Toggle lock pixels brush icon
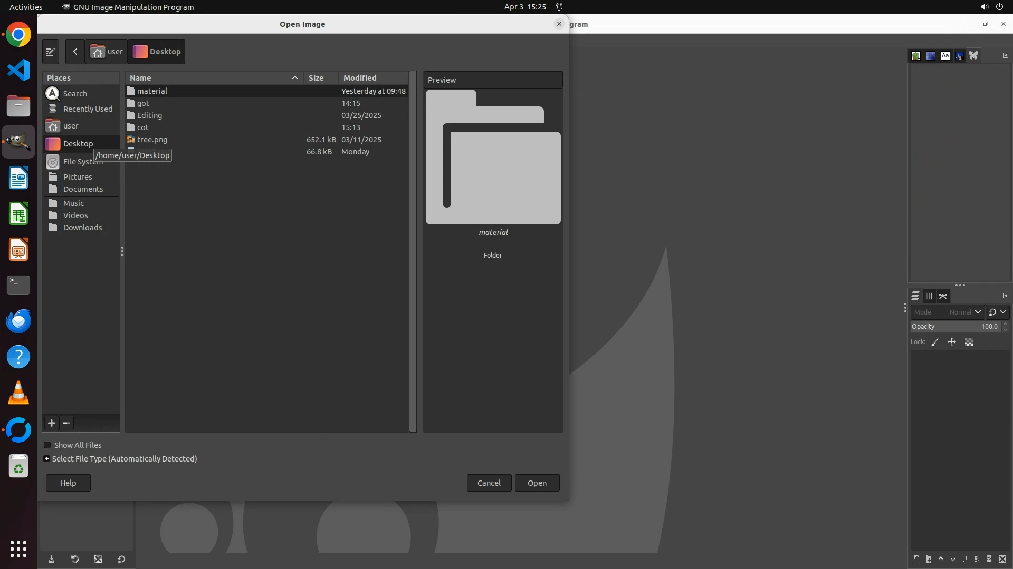This screenshot has width=1013, height=569. pyautogui.click(x=935, y=342)
